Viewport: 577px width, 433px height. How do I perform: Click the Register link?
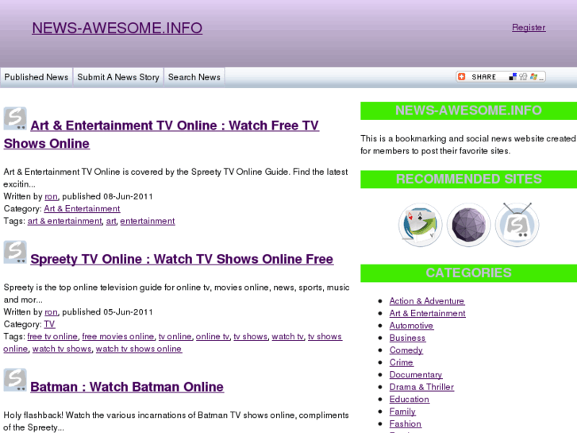point(529,28)
